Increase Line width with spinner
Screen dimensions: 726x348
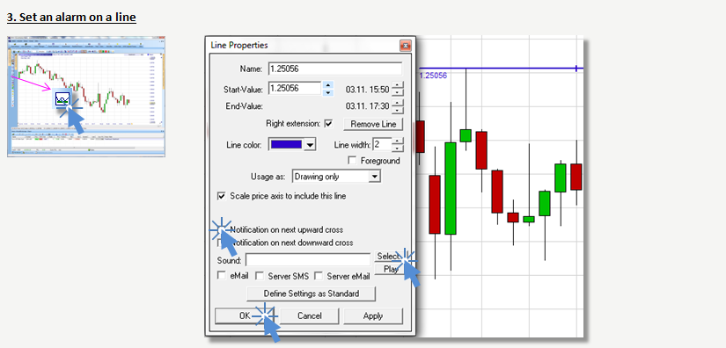click(x=397, y=141)
